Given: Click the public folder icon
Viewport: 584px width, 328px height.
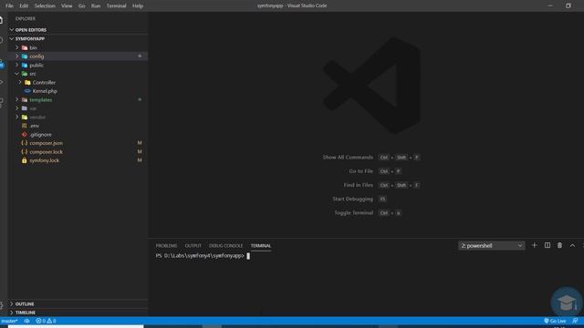Looking at the screenshot, I should (25, 65).
